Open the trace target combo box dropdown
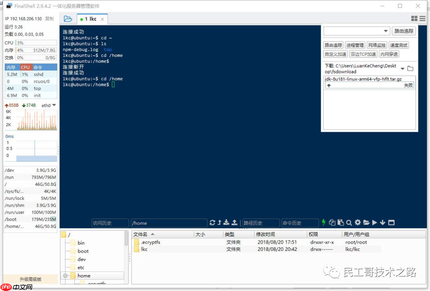Viewport: 430px width, 291px height. [385, 31]
